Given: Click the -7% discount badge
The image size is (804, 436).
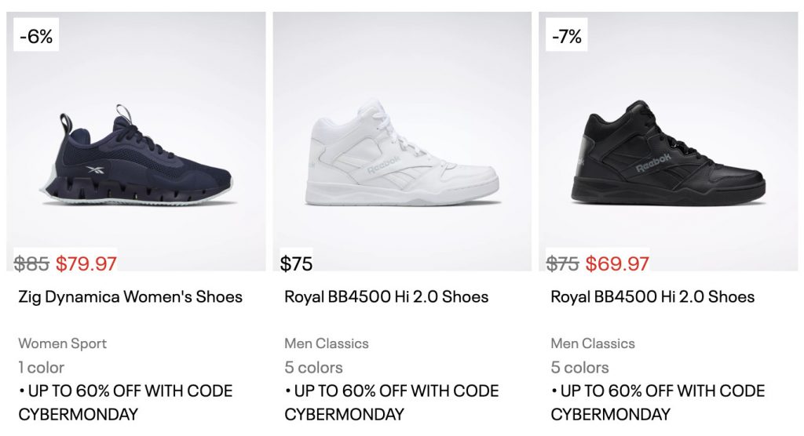Looking at the screenshot, I should tap(565, 36).
